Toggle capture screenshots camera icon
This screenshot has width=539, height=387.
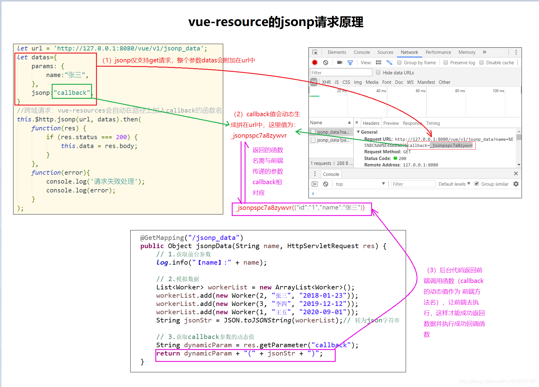coord(340,62)
